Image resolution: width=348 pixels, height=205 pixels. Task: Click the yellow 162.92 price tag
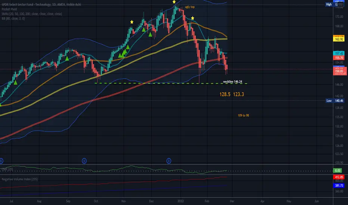339,39
